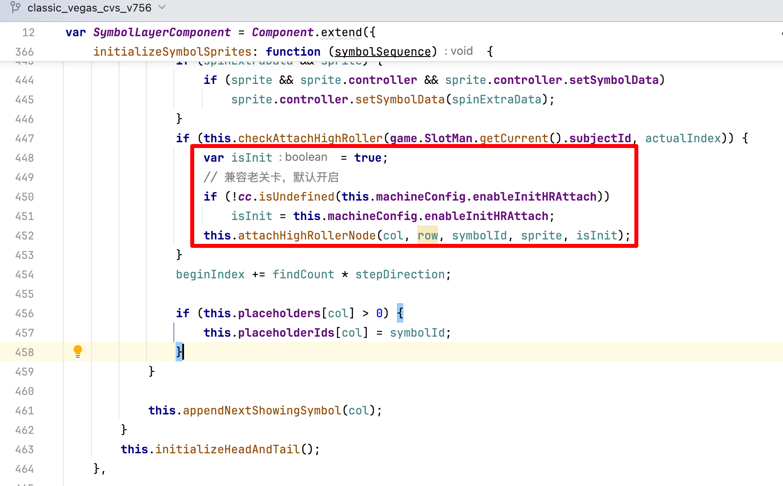Click the underlined symbolSequence parameter
783x486 pixels.
(383, 52)
